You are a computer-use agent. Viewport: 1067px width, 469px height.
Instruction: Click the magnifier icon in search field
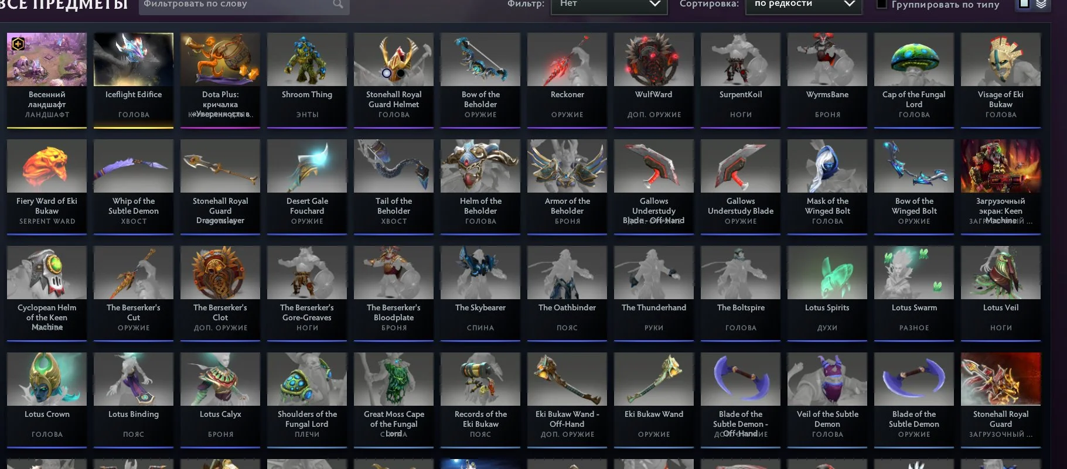338,4
